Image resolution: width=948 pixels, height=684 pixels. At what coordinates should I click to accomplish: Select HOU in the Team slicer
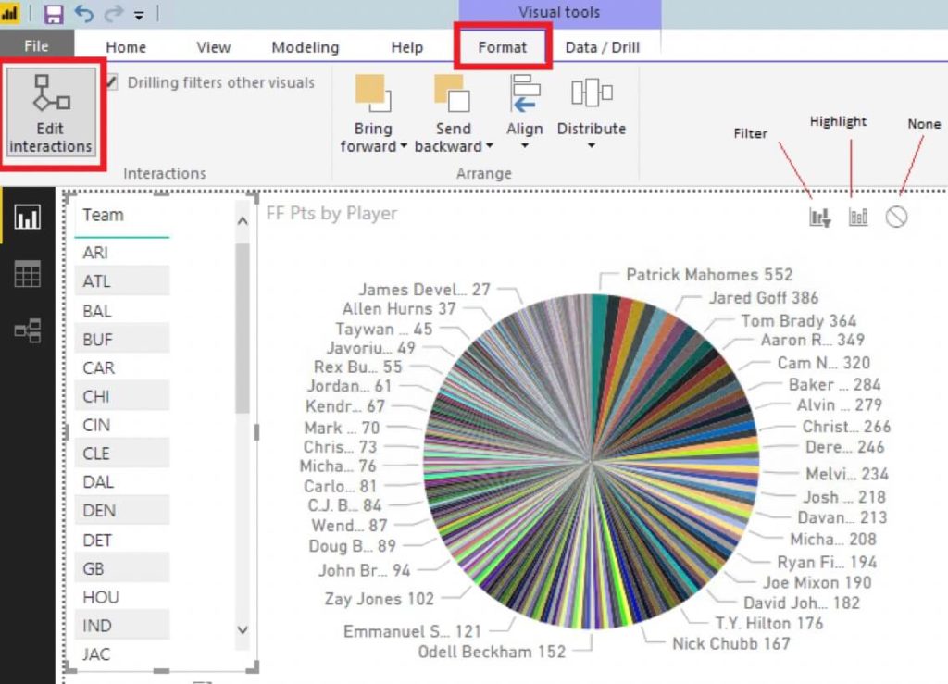coord(121,597)
